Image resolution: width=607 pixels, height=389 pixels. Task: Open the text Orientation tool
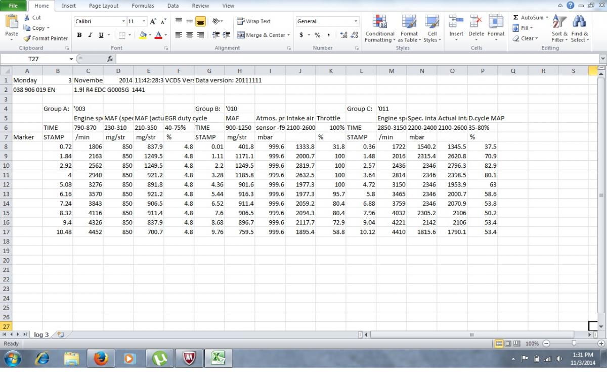tap(218, 22)
